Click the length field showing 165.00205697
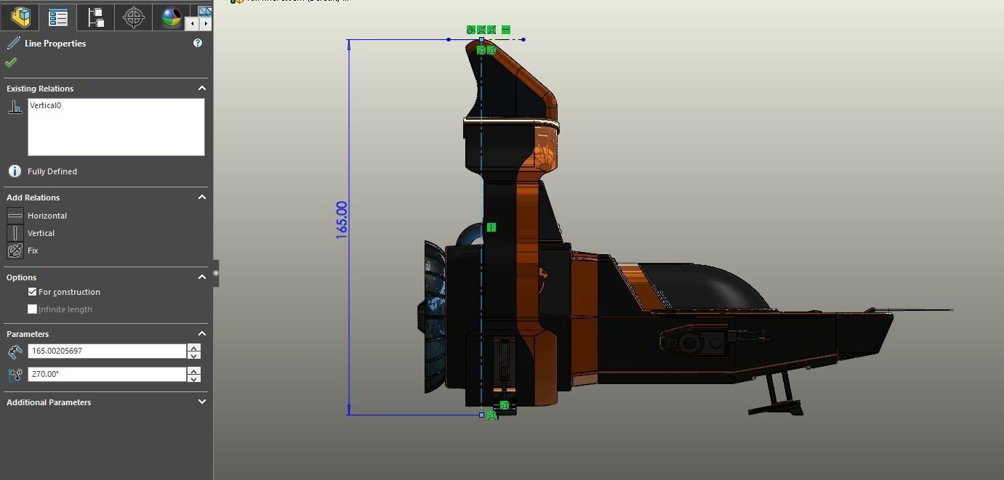This screenshot has width=1004, height=480. (107, 351)
